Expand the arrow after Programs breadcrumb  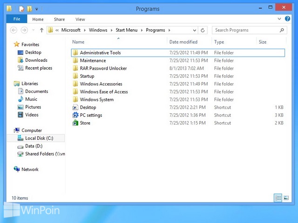[x=169, y=30]
